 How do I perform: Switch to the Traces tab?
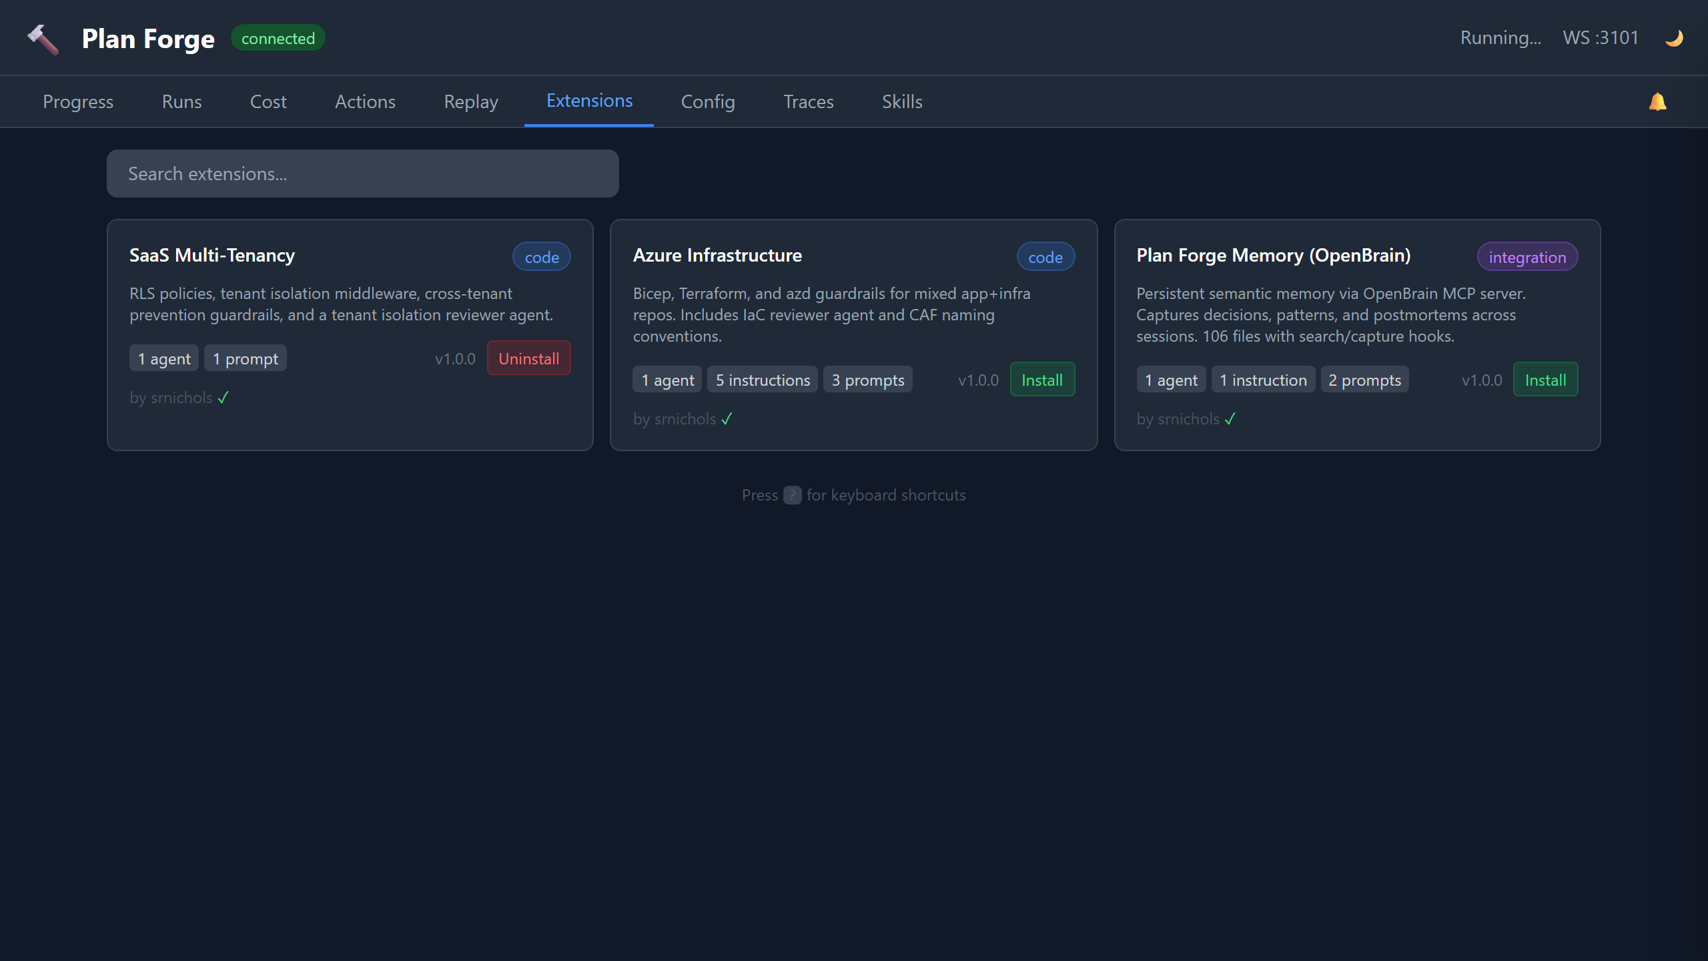(x=808, y=101)
